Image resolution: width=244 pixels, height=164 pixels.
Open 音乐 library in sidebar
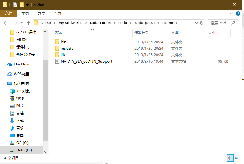17,128
